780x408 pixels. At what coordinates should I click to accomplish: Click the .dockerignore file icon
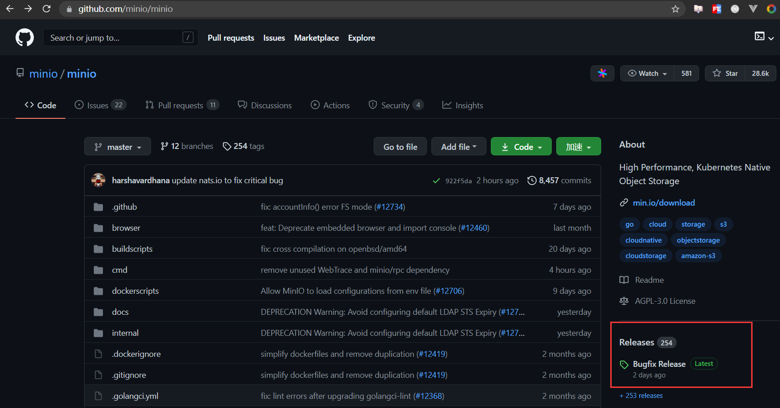98,354
